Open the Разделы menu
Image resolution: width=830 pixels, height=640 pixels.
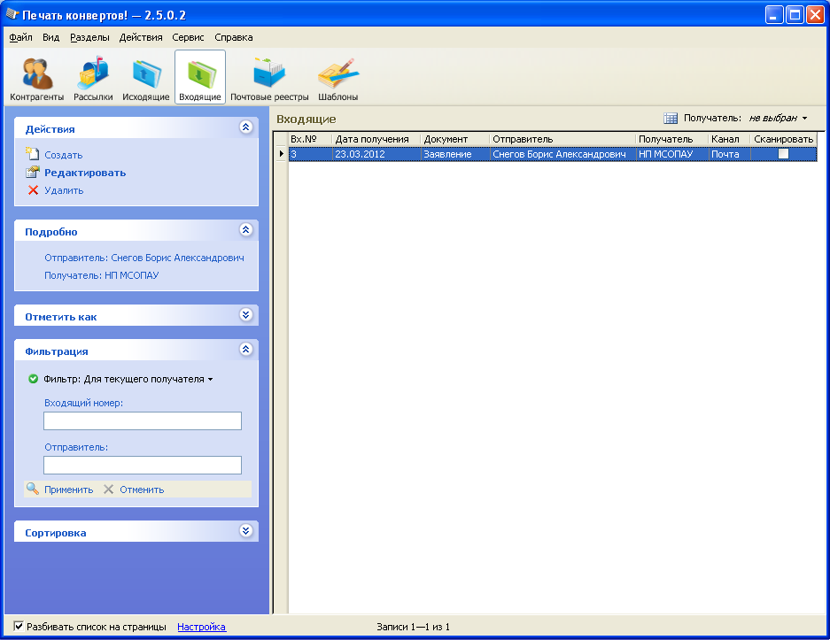point(89,37)
